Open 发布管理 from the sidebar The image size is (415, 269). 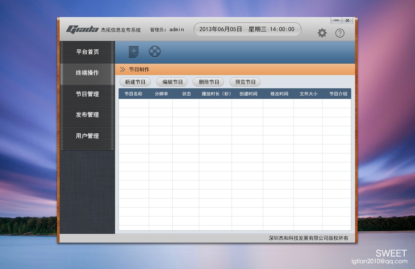tap(87, 115)
